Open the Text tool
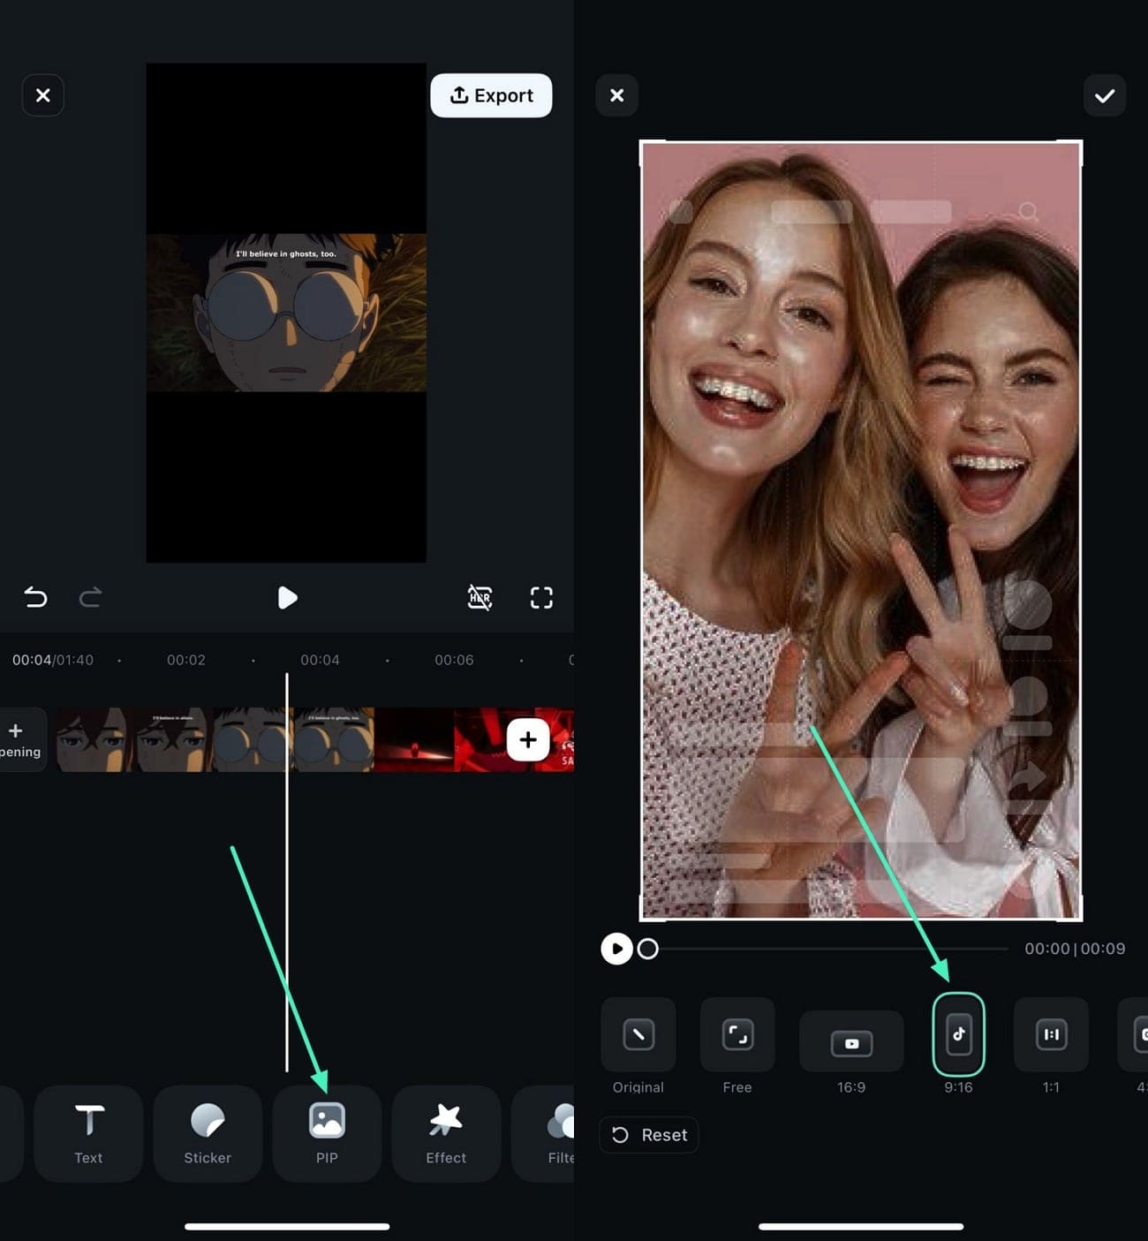The image size is (1148, 1241). coord(87,1134)
